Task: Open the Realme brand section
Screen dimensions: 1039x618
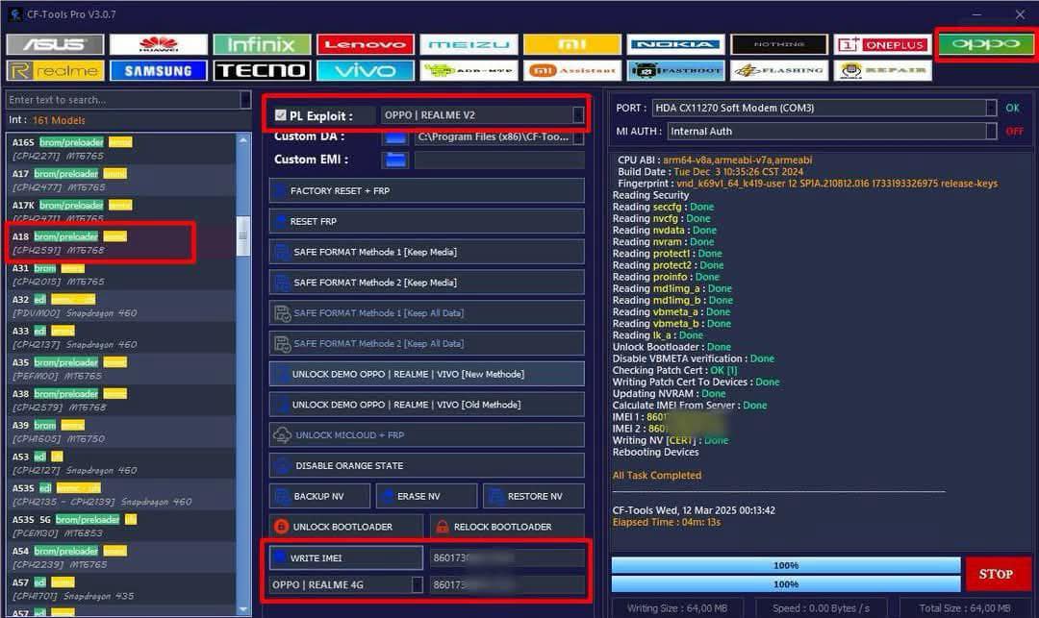Action: [x=55, y=70]
